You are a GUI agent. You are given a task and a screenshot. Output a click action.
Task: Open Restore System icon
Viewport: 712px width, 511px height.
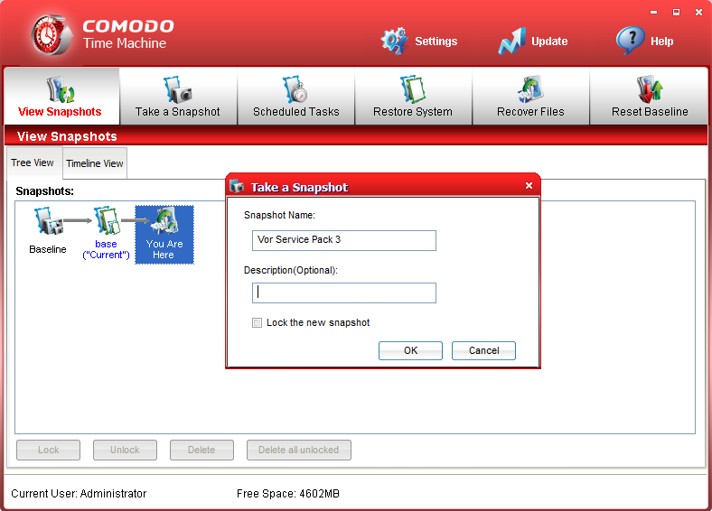[413, 90]
